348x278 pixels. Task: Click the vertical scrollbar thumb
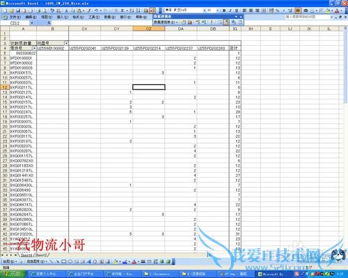tap(345, 67)
